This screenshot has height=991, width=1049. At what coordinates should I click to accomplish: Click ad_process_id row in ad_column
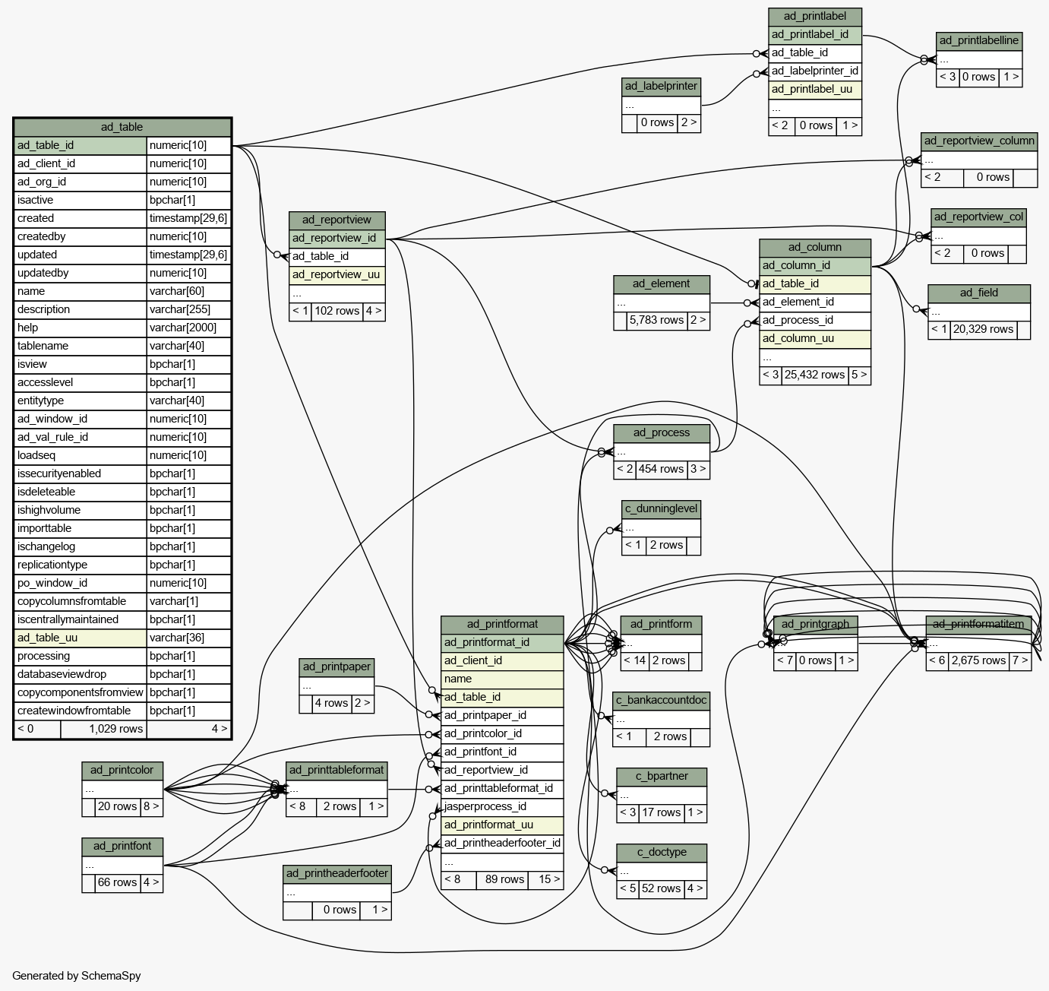click(815, 320)
